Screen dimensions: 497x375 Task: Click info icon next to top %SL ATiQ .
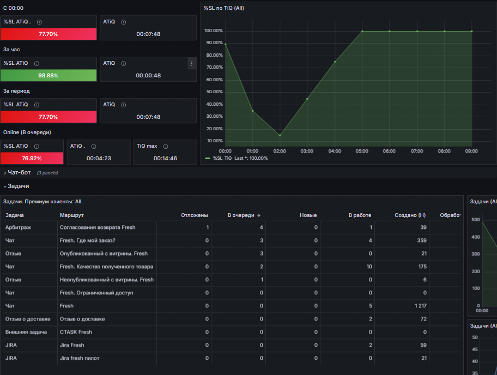(x=39, y=22)
